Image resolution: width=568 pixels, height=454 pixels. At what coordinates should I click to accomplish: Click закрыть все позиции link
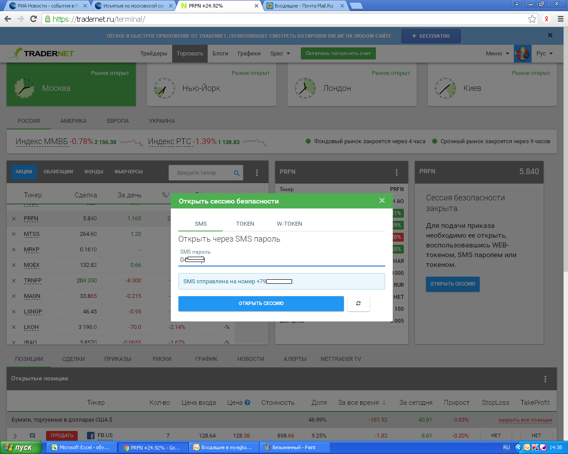tap(525, 420)
